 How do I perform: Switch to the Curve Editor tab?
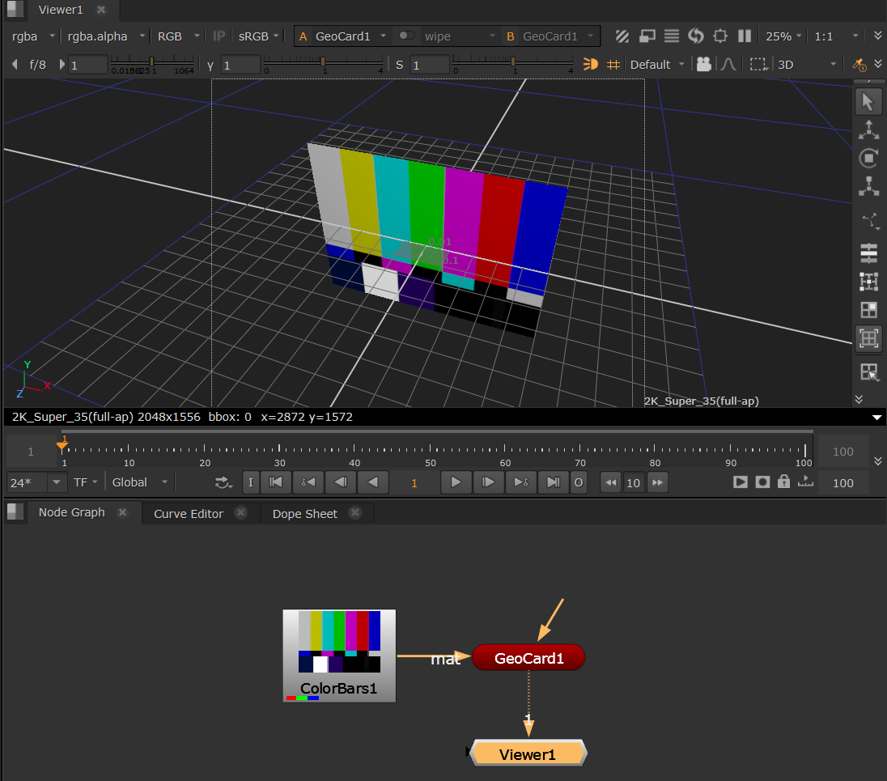[x=189, y=513]
